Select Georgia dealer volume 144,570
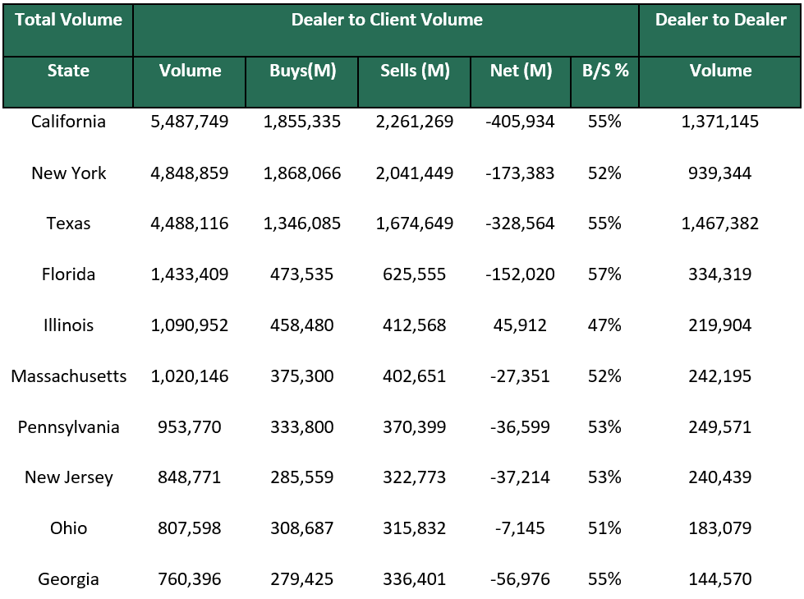804x599 pixels. 720,579
